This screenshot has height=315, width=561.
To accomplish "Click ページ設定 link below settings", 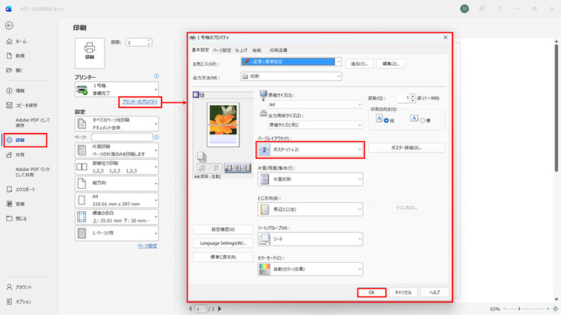I will coord(147,246).
